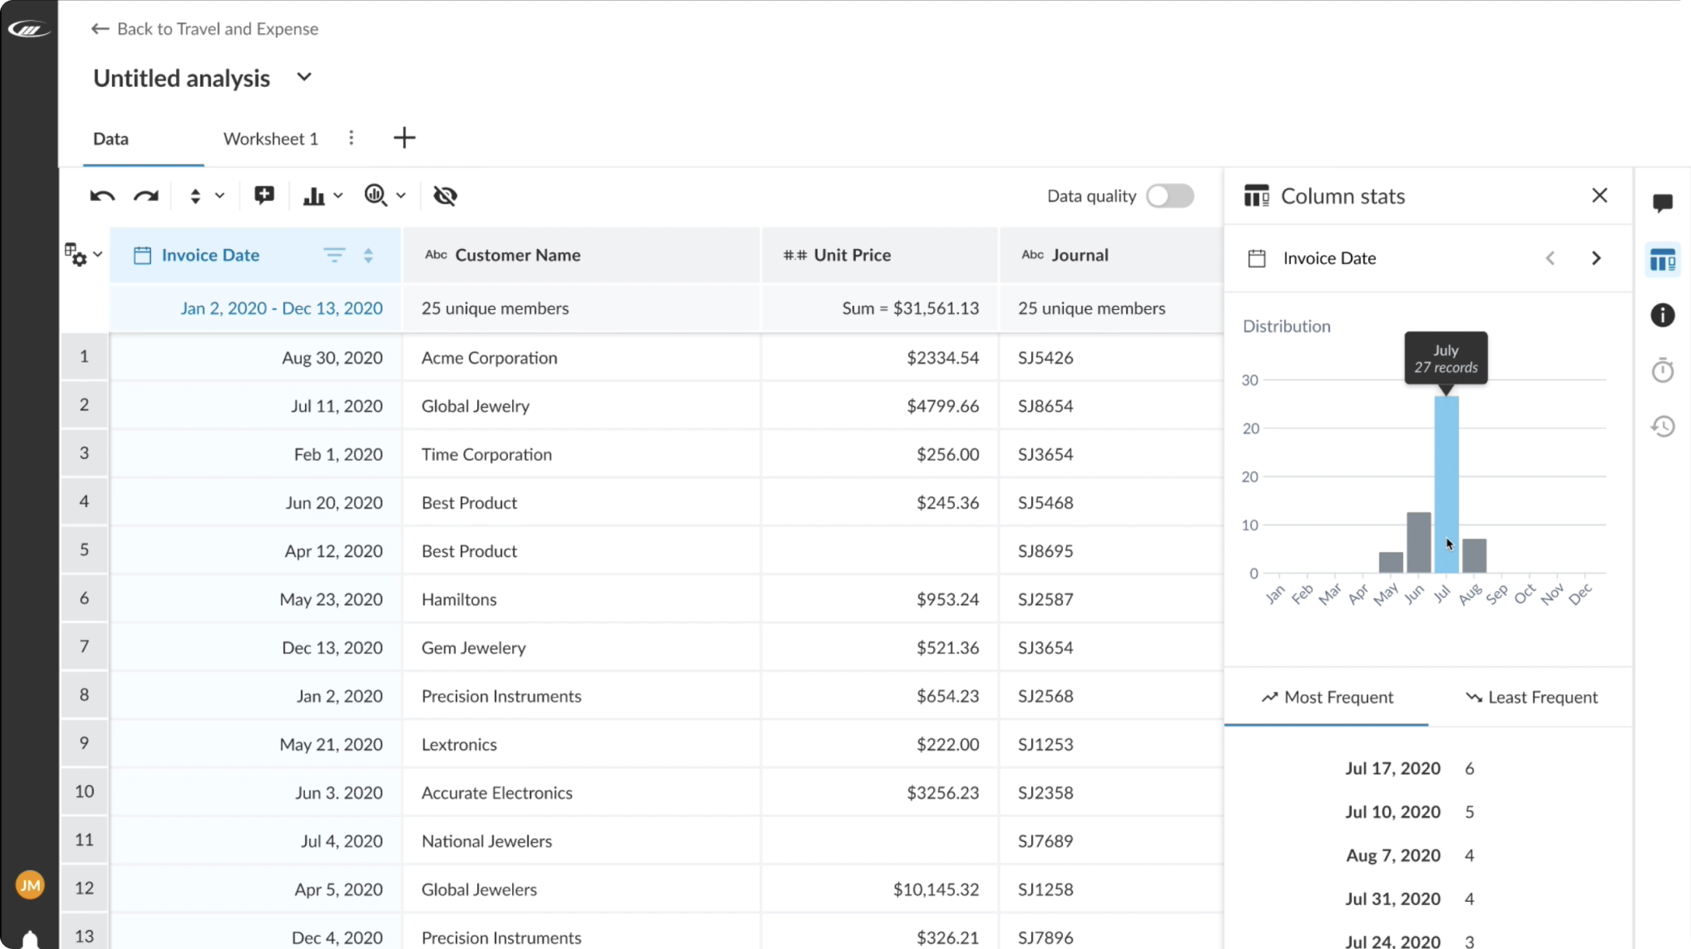Toggle the Data quality switch
This screenshot has width=1691, height=949.
pyautogui.click(x=1169, y=195)
